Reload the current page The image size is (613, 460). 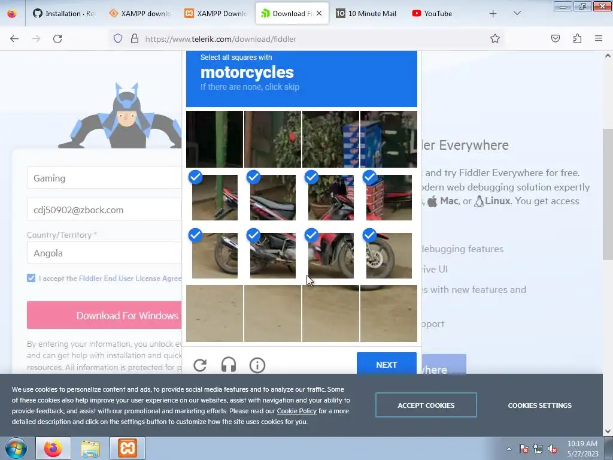coord(57,39)
